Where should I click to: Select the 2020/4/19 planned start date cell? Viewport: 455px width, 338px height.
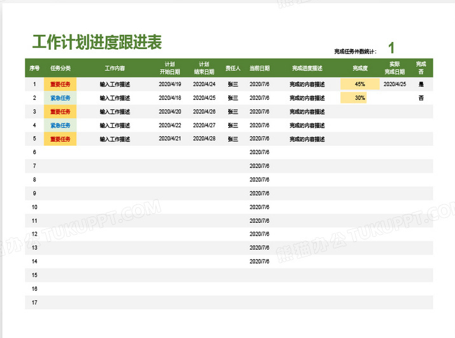pos(170,84)
